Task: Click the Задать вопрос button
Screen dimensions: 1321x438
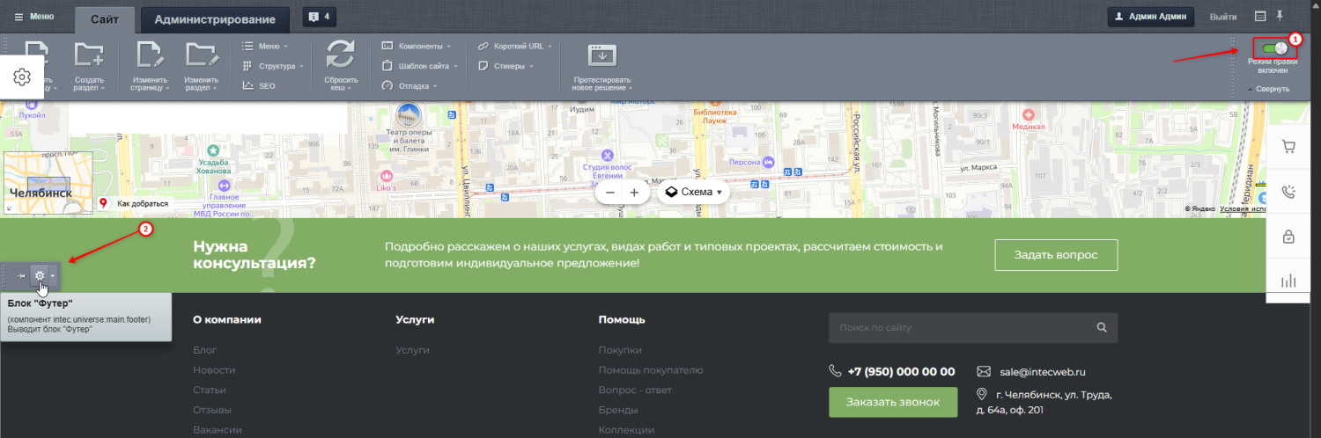Action: pos(1056,255)
